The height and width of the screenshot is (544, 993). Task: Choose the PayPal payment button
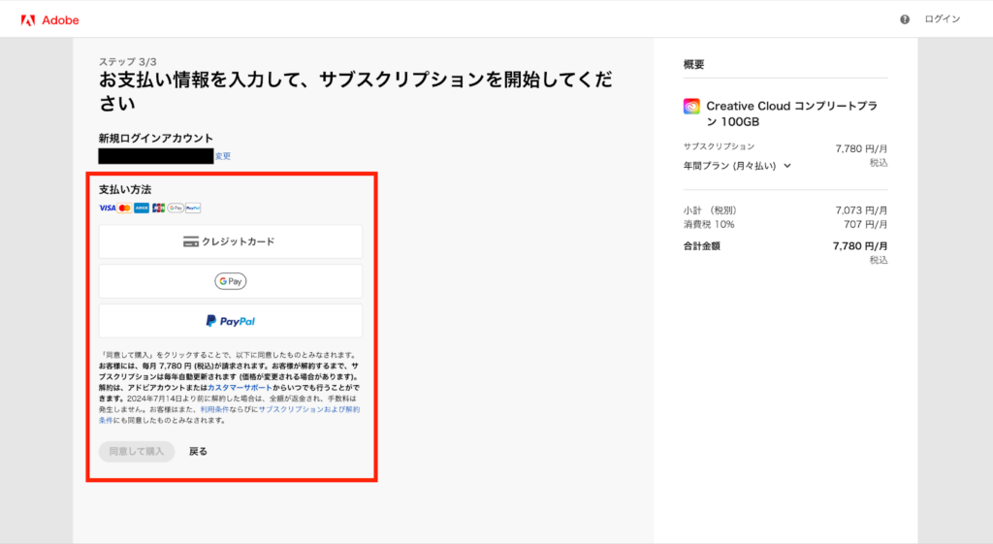click(x=231, y=321)
